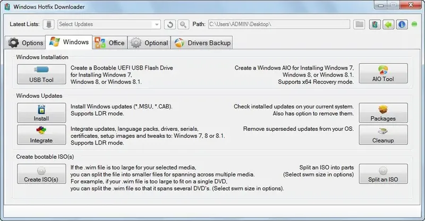Viewport: 425px width, 221px height.
Task: Open the Office tab
Action: 110,43
